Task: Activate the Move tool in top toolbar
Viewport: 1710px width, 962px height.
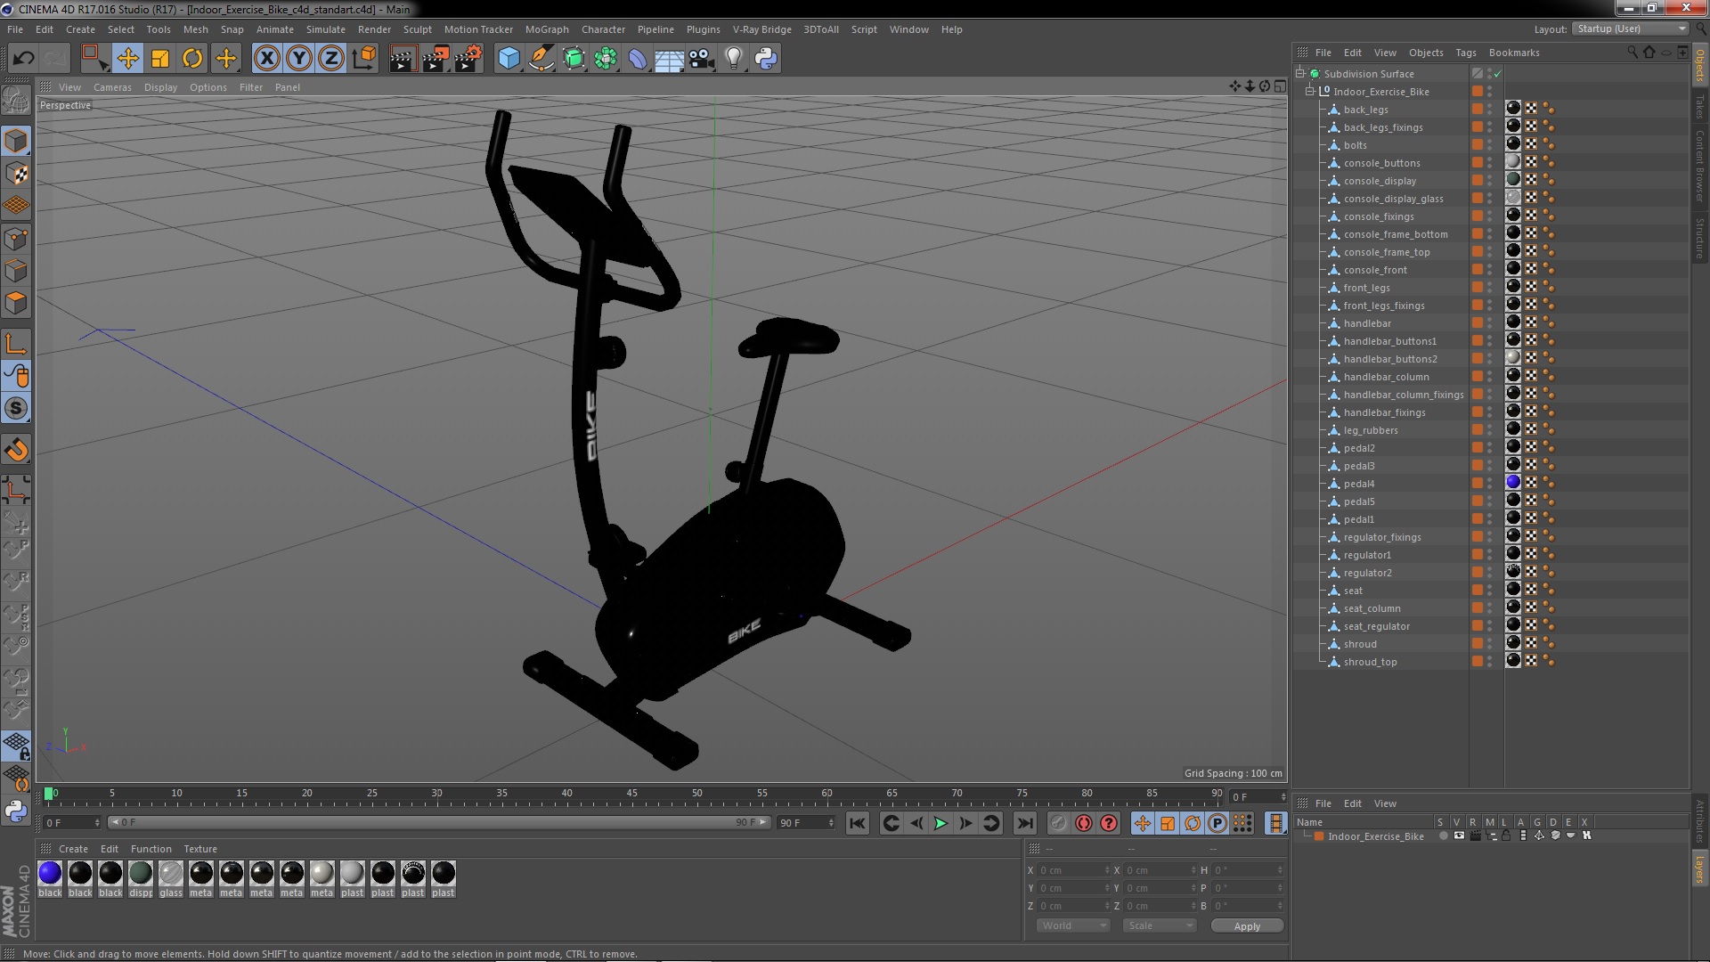Action: [x=127, y=59]
